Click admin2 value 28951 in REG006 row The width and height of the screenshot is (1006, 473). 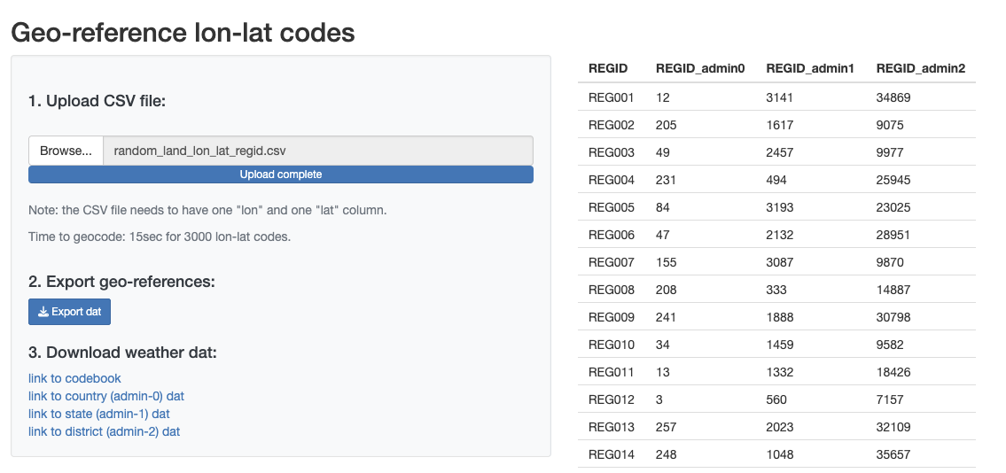(893, 236)
